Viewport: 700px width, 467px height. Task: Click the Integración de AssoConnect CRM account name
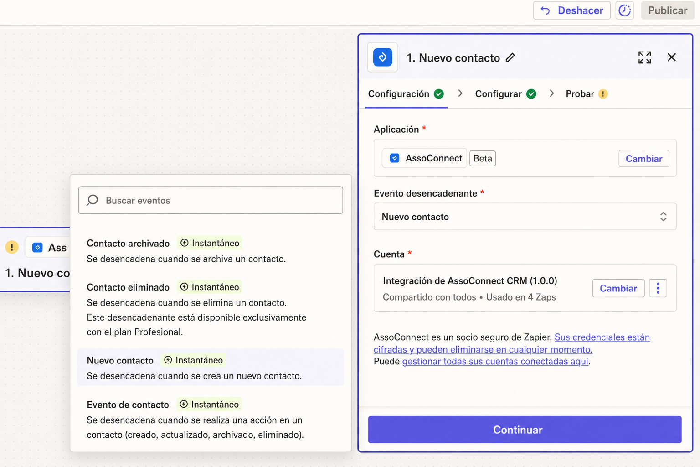(x=470, y=281)
